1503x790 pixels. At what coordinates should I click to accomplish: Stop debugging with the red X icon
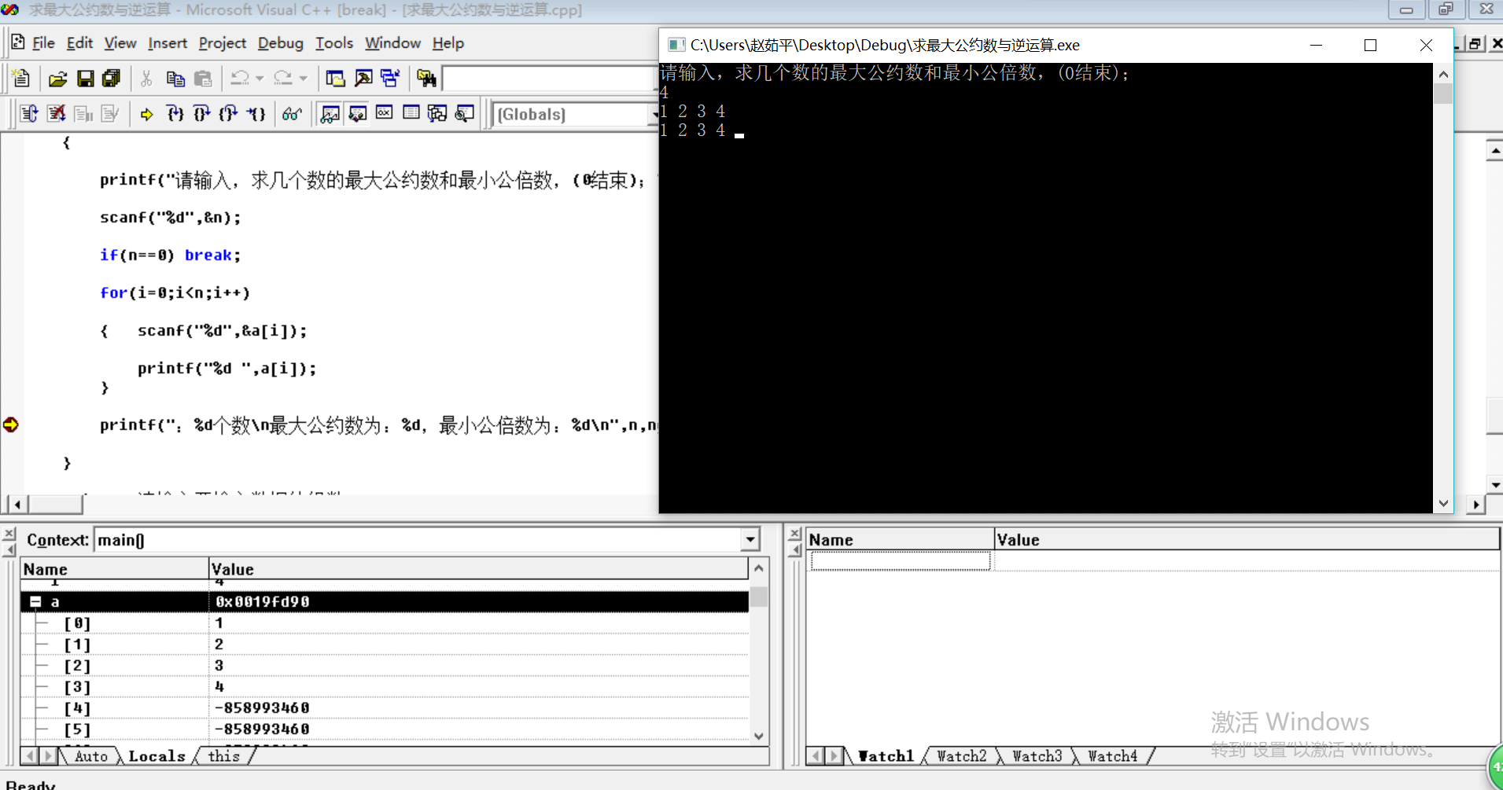pyautogui.click(x=57, y=114)
